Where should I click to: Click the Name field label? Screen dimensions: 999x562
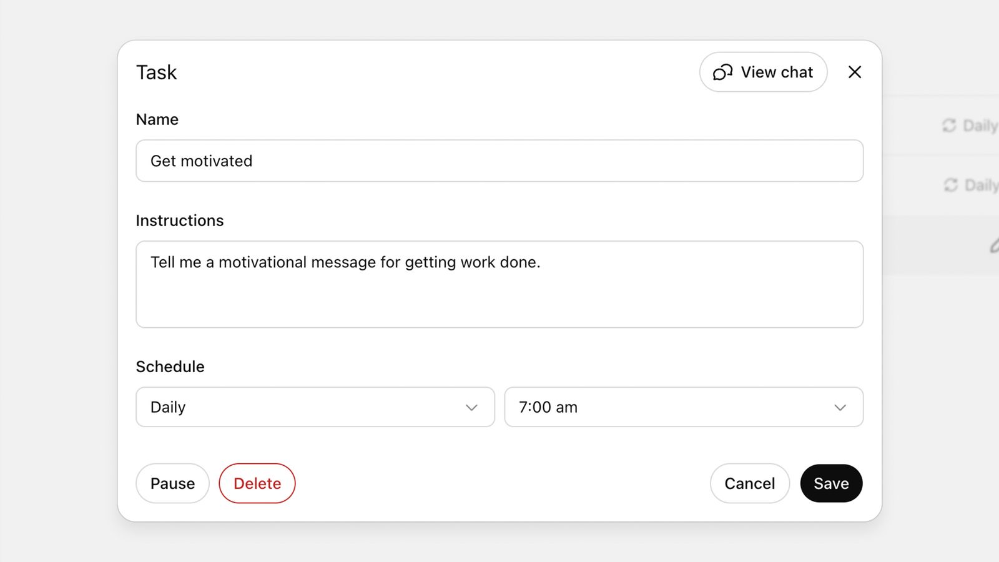[157, 119]
